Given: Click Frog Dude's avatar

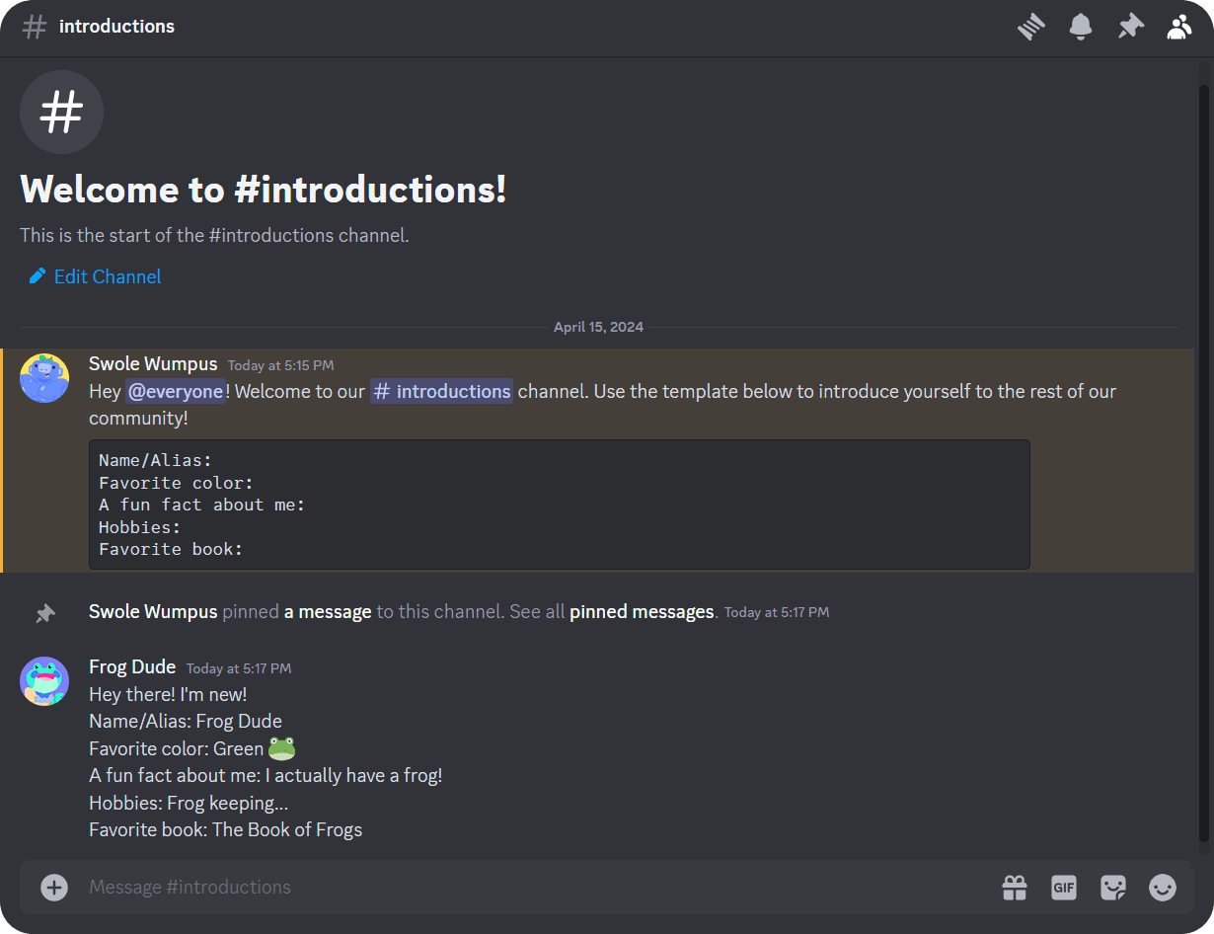Looking at the screenshot, I should (44, 681).
